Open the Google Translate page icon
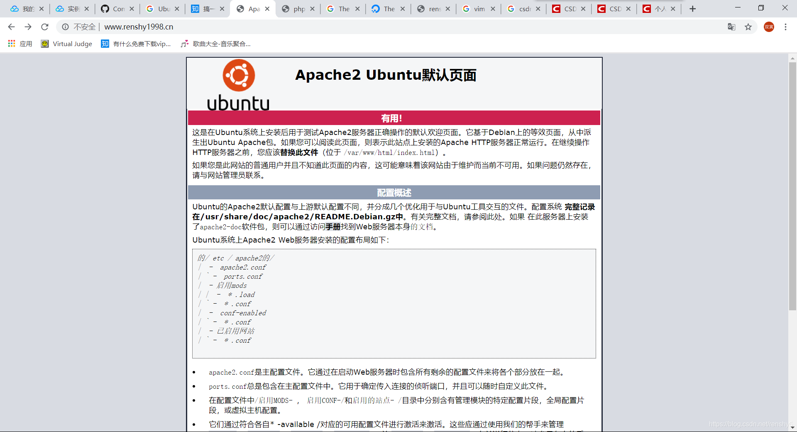797x432 pixels. [731, 27]
